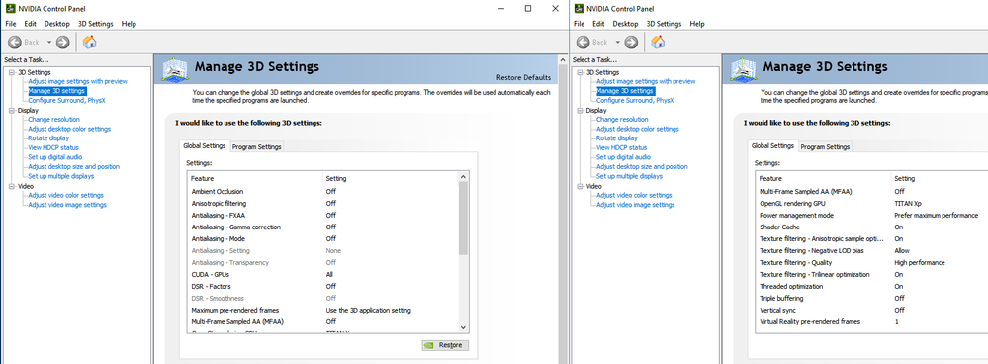Open the 3D Settings menu in the right window
Image resolution: width=988 pixels, height=364 pixels.
point(664,24)
